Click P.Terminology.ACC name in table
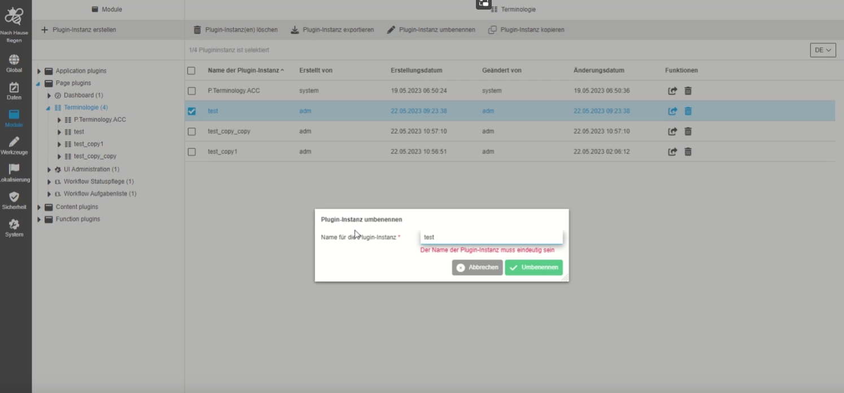The width and height of the screenshot is (844, 393). pyautogui.click(x=234, y=91)
